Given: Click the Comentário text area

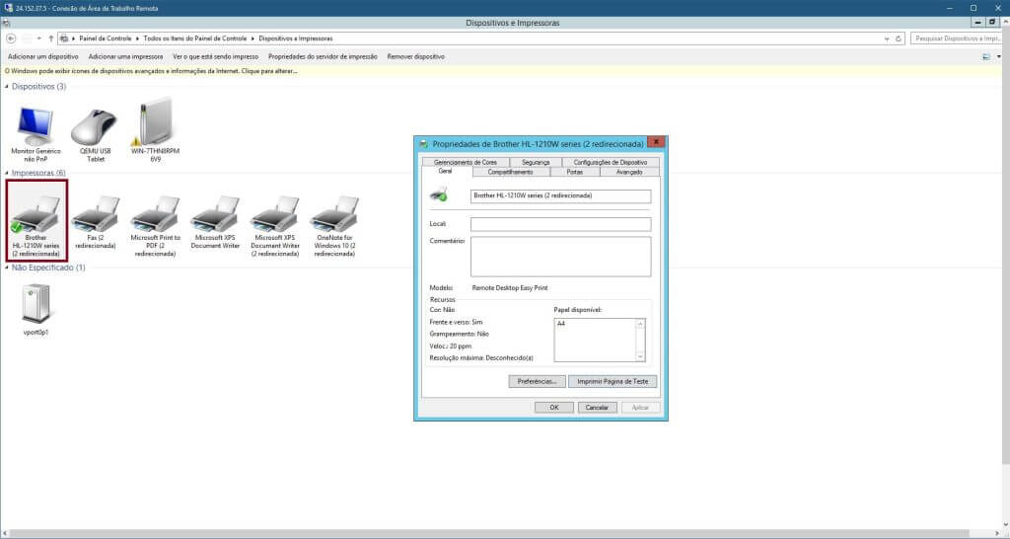Looking at the screenshot, I should pyautogui.click(x=560, y=257).
